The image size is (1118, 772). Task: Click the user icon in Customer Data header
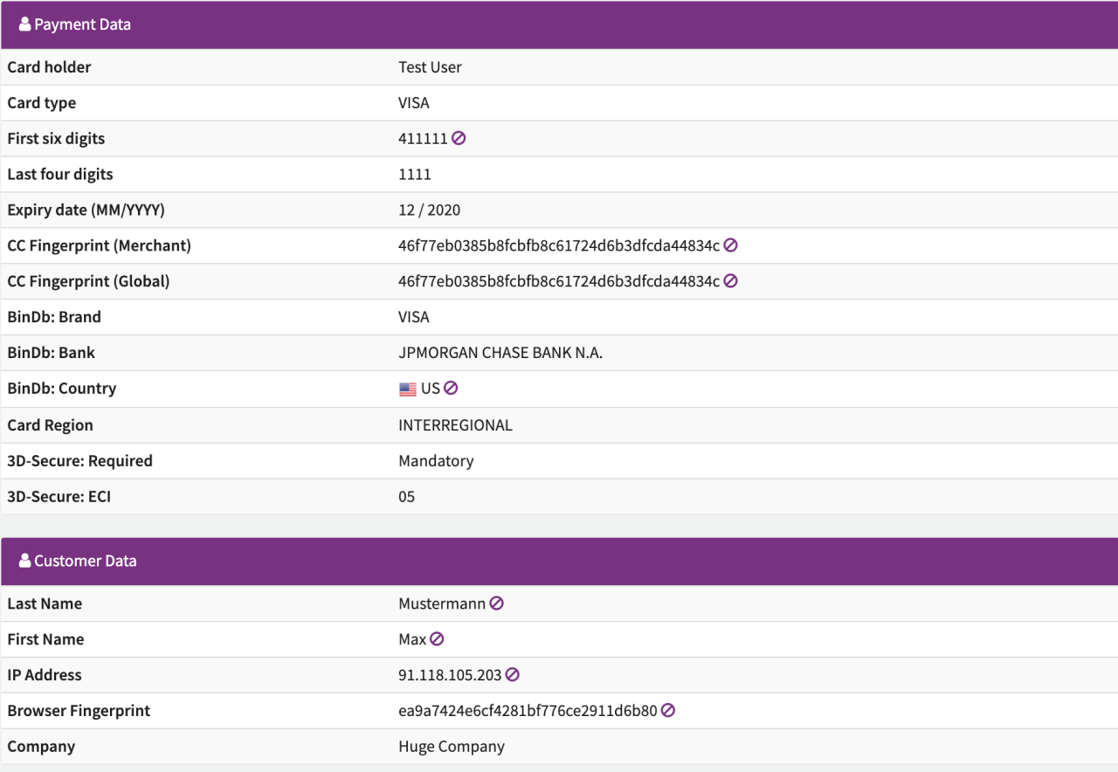24,561
